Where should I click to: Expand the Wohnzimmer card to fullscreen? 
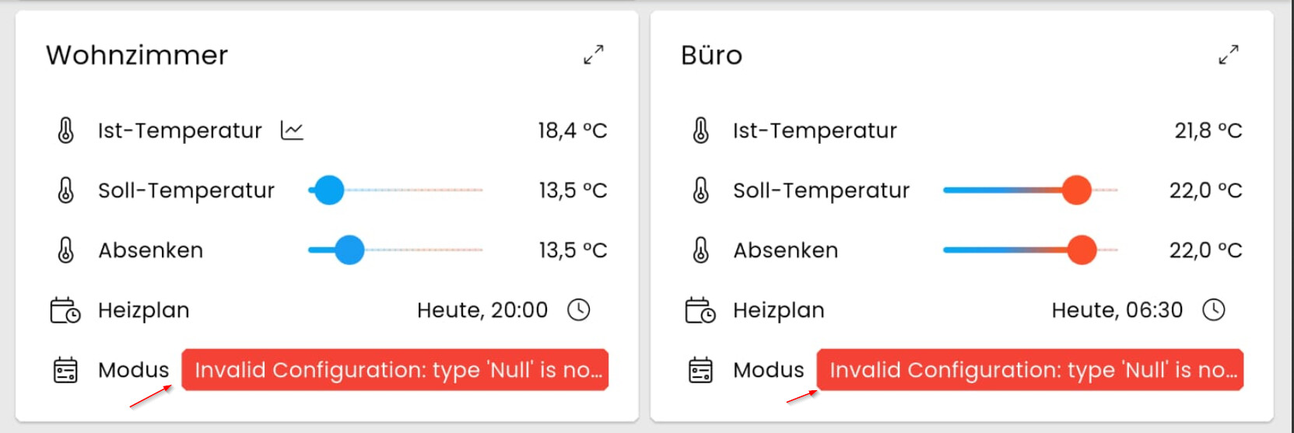[x=594, y=55]
